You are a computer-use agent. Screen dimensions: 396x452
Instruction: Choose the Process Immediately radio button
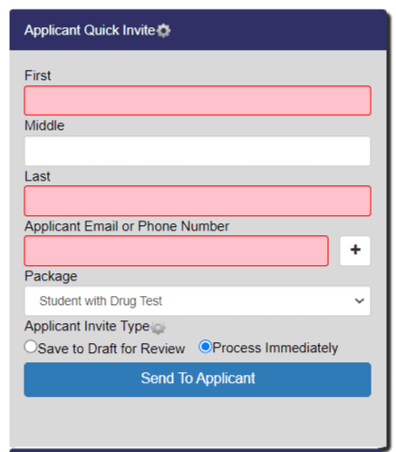(x=205, y=347)
